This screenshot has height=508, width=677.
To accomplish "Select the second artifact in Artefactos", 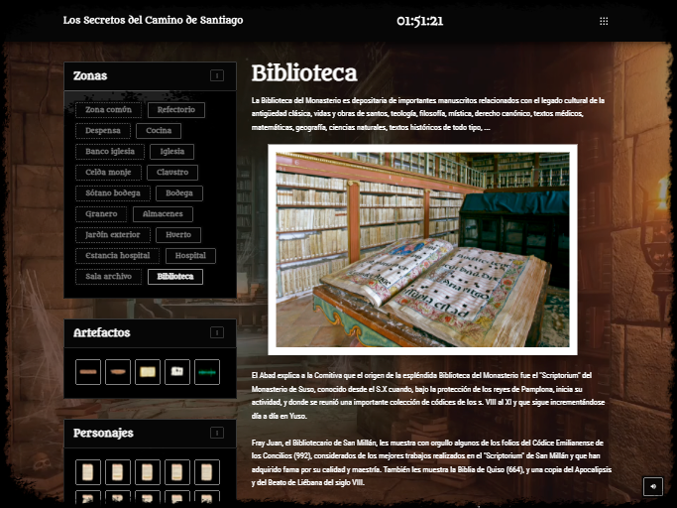I will tap(118, 372).
